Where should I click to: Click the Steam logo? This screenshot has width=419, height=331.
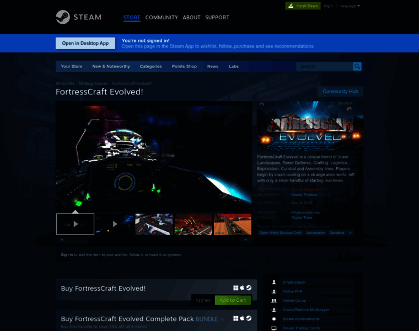pyautogui.click(x=79, y=17)
